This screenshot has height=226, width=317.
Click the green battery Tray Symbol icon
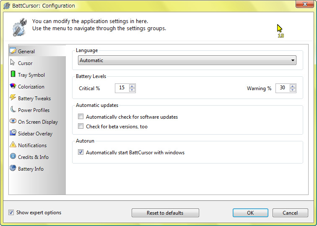click(x=13, y=74)
